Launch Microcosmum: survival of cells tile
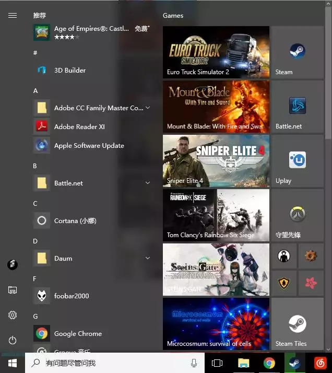 [216, 324]
